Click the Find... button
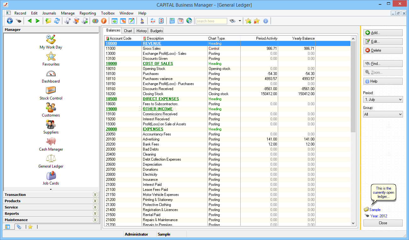 point(383,64)
